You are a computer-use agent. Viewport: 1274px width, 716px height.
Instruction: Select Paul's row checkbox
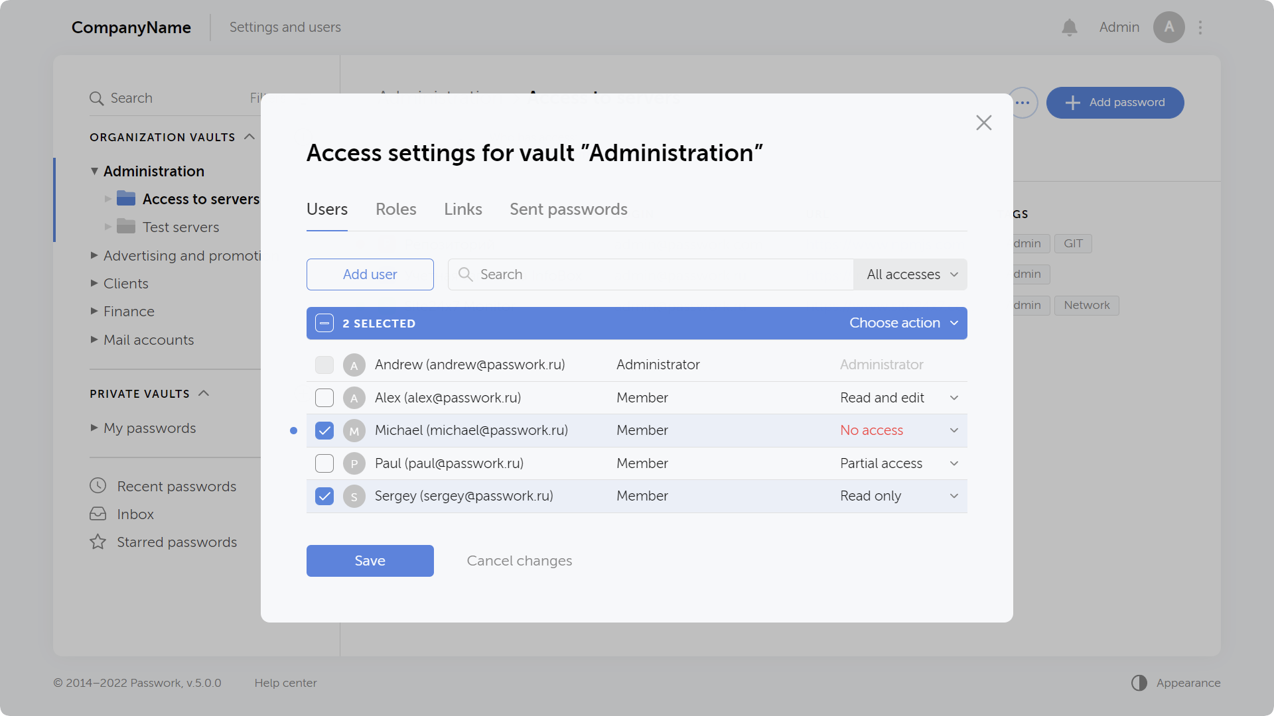coord(324,463)
